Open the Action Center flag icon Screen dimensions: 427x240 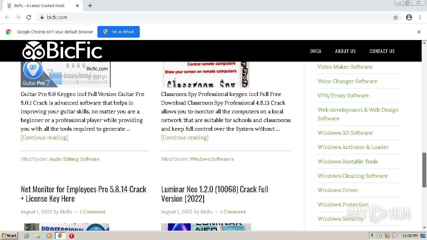tap(395, 236)
